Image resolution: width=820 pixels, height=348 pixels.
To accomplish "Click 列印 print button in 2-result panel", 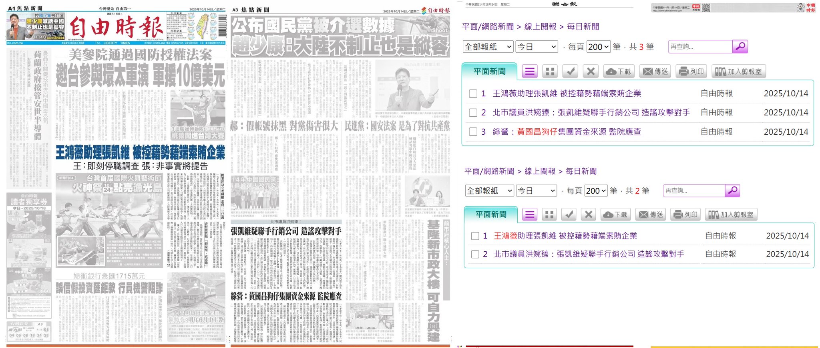I will click(x=685, y=215).
